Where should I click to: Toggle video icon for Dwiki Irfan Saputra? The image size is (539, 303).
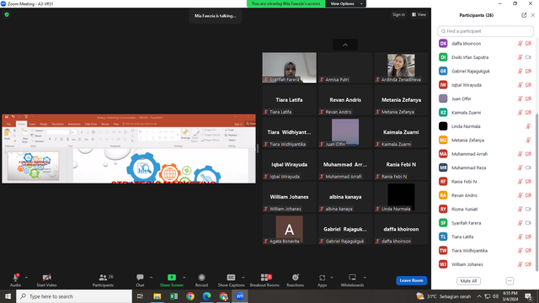tap(528, 57)
